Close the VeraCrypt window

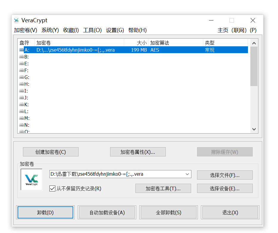(x=253, y=20)
